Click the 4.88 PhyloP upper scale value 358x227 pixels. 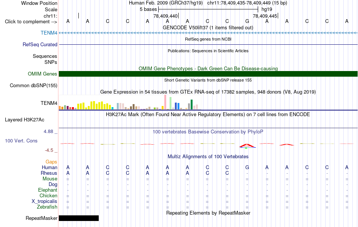(48, 132)
